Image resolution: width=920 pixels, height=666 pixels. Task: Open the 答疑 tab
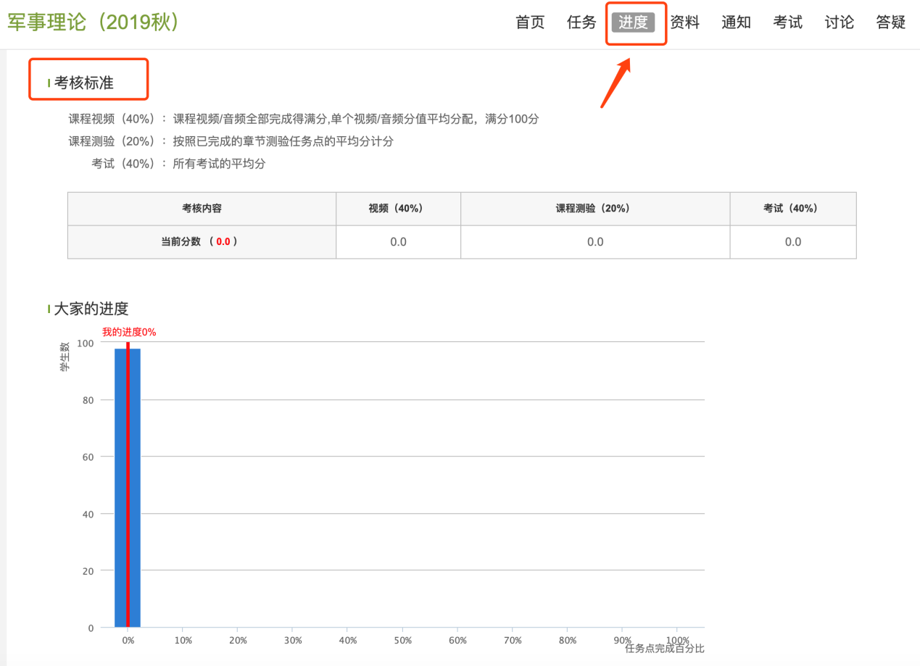(890, 22)
